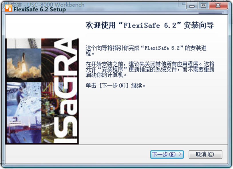This screenshot has height=169, width=233.
Task: Click the FlexiSafe setup icon in title bar
Action: (x=9, y=9)
